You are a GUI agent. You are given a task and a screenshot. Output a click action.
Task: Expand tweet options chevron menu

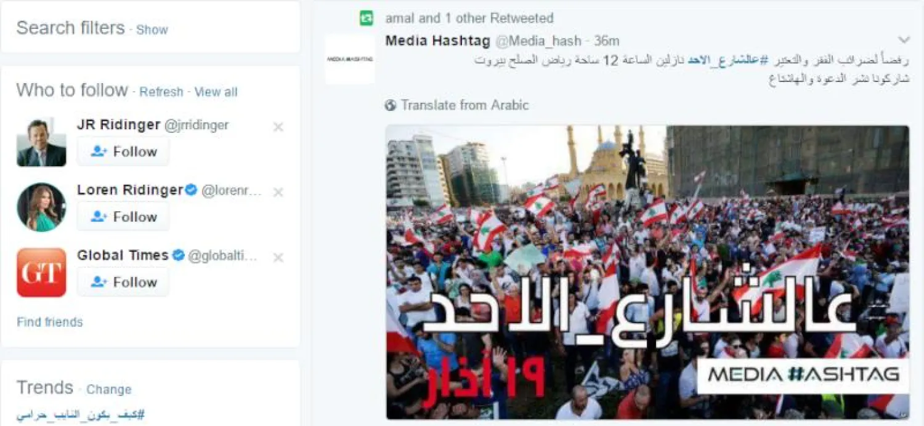pyautogui.click(x=904, y=41)
